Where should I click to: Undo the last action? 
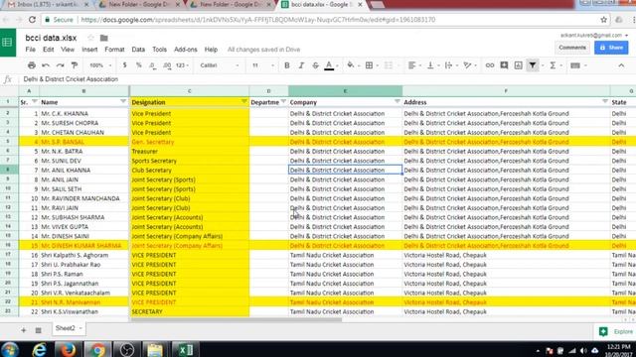pos(46,65)
